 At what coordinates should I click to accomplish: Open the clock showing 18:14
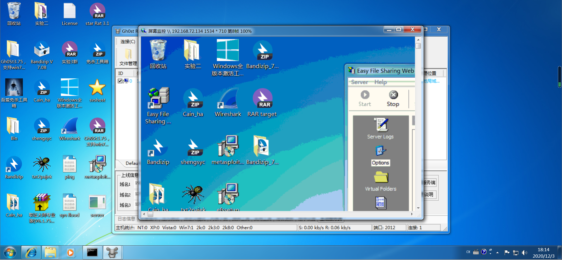point(544,253)
